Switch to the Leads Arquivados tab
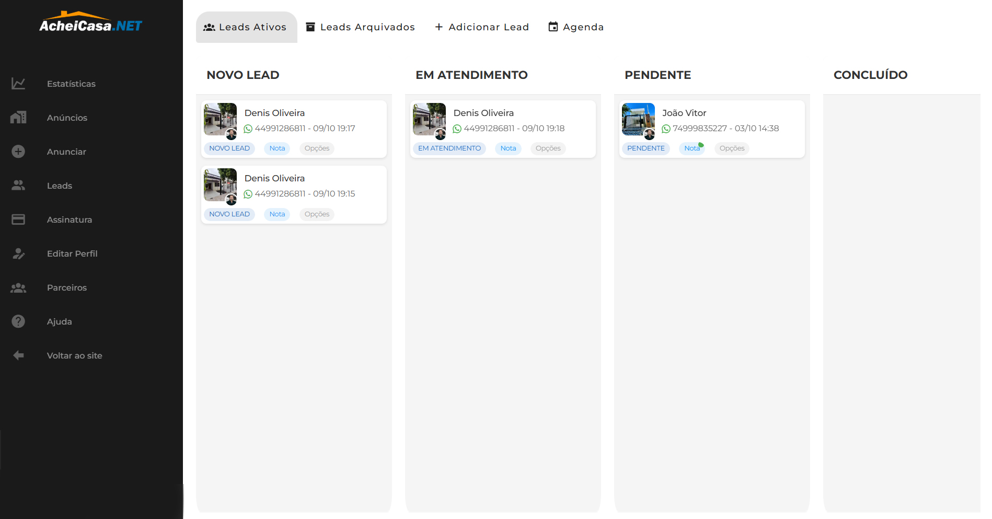This screenshot has height=519, width=992. click(x=360, y=27)
